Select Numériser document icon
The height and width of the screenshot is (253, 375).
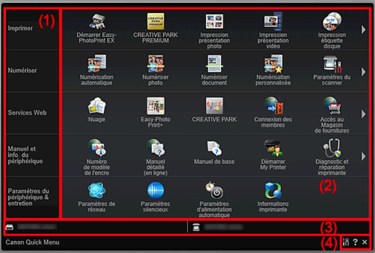pyautogui.click(x=214, y=63)
